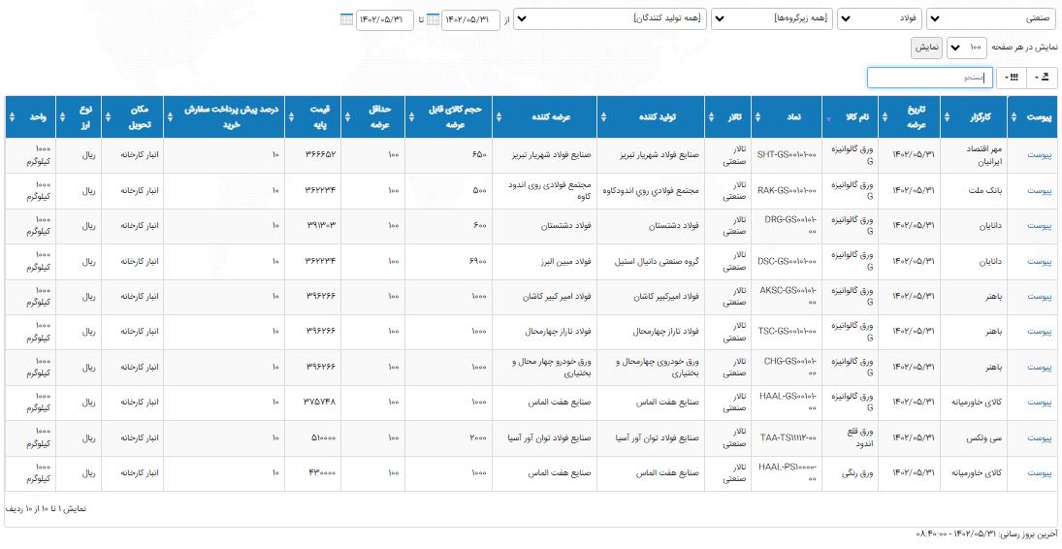Sort table by the عرضه کننده column arrows
1062x549 pixels.
tap(499, 116)
